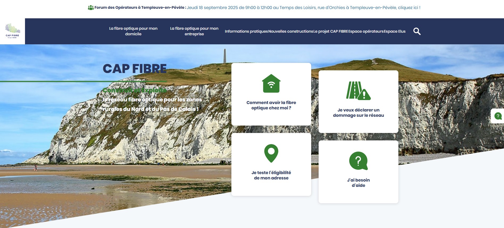Click the people group icon in banner

[91, 8]
